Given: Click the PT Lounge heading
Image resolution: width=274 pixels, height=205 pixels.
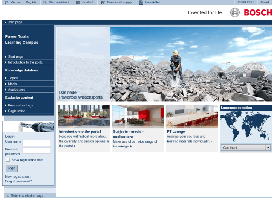Looking at the screenshot, I should [176, 132].
